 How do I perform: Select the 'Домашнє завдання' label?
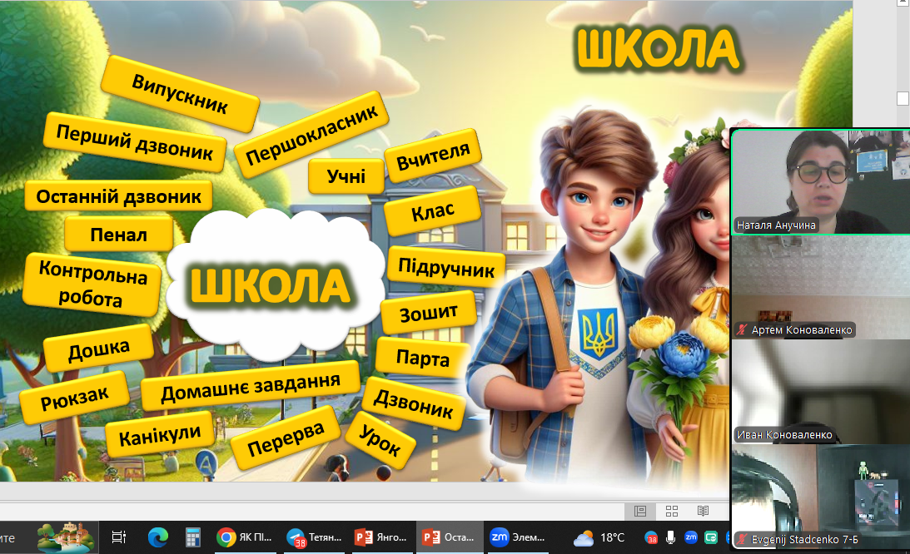[x=251, y=386]
